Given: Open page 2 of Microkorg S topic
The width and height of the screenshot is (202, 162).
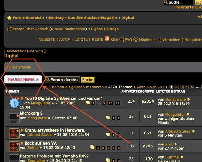Looking at the screenshot, I should [x=119, y=118].
